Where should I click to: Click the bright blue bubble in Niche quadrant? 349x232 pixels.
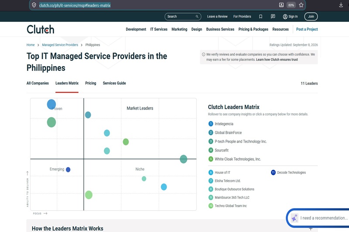(164, 187)
